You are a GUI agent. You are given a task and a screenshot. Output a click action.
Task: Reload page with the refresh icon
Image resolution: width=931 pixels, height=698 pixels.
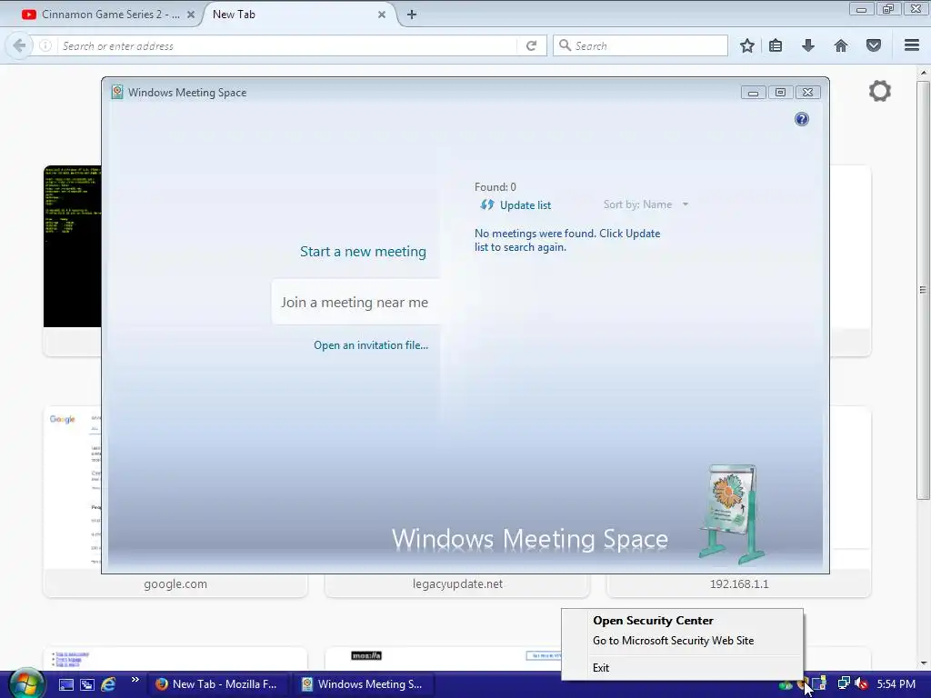pyautogui.click(x=531, y=45)
